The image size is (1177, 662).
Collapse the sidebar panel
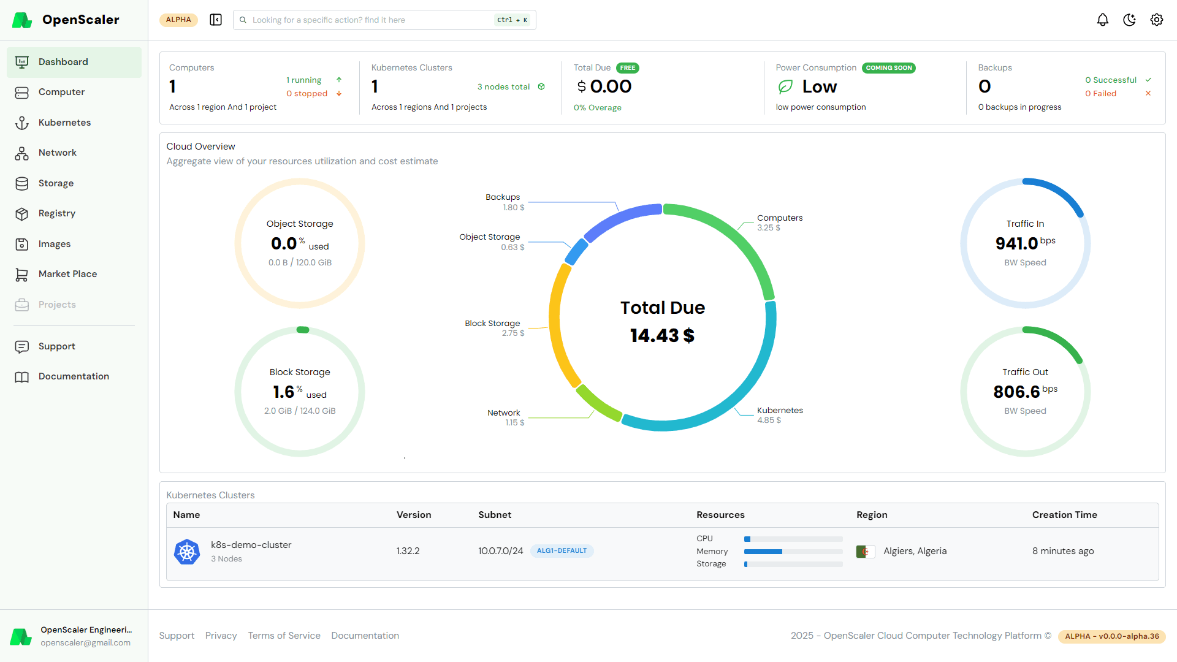tap(216, 20)
